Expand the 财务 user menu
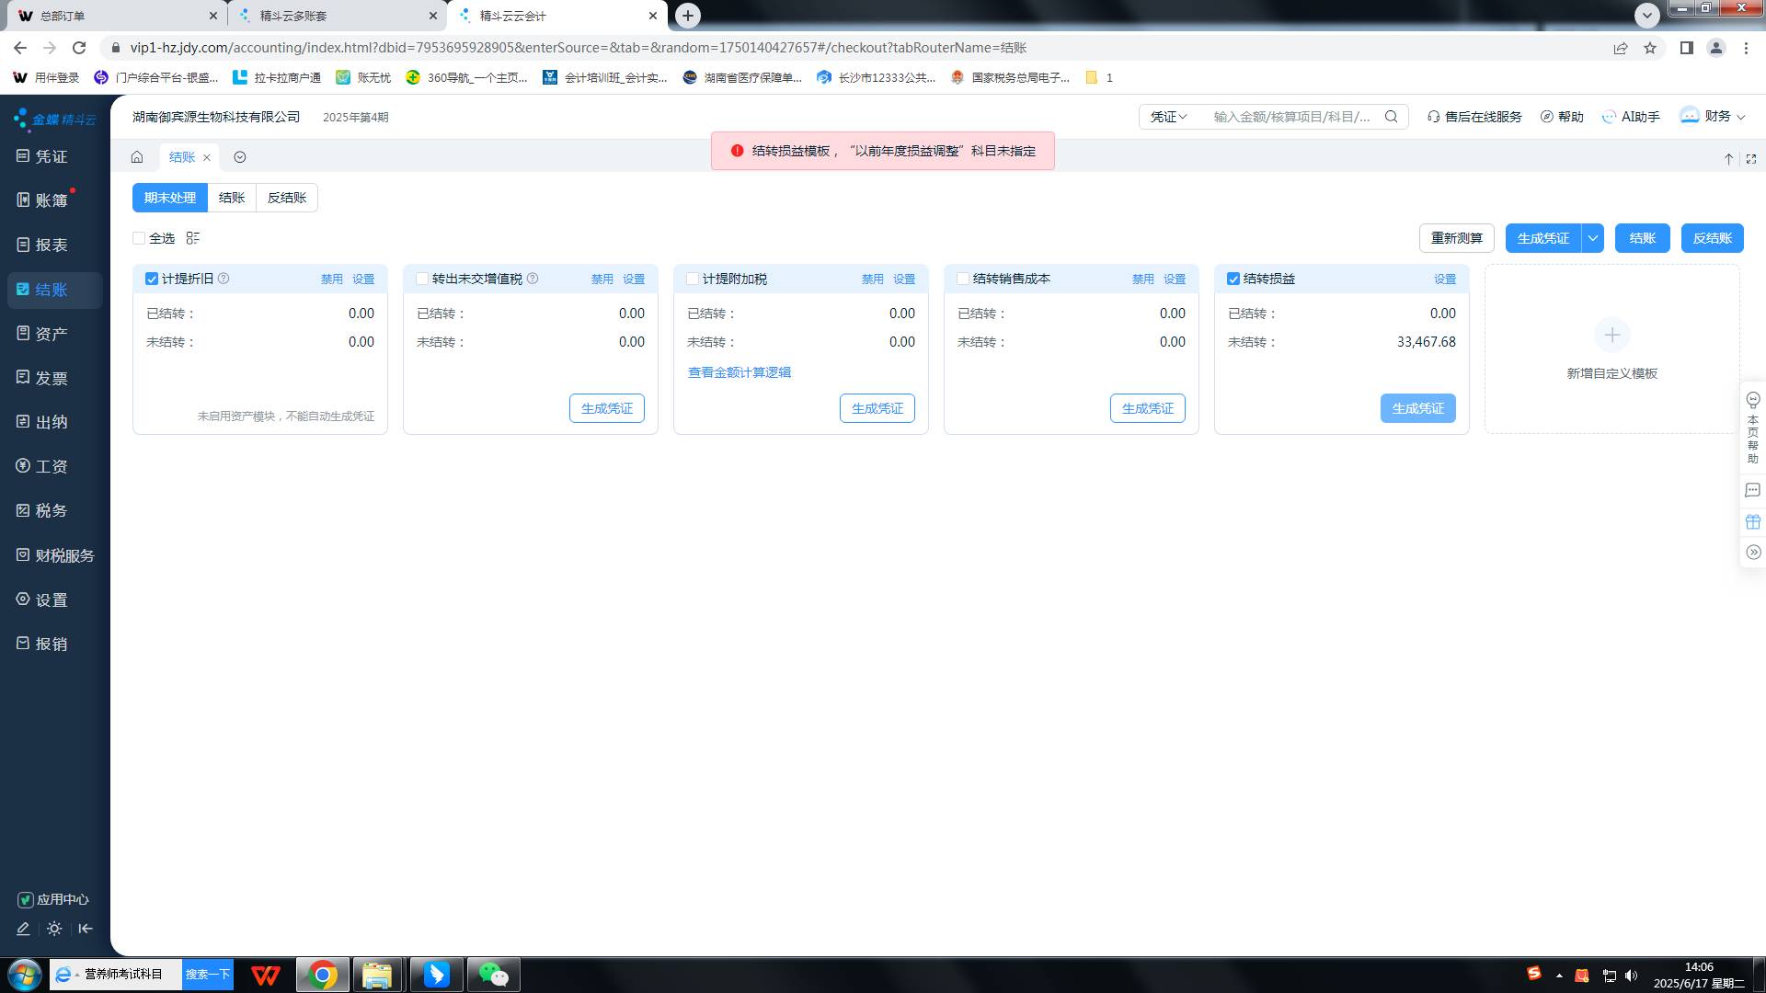Screen dimensions: 1766x993 click(1712, 117)
